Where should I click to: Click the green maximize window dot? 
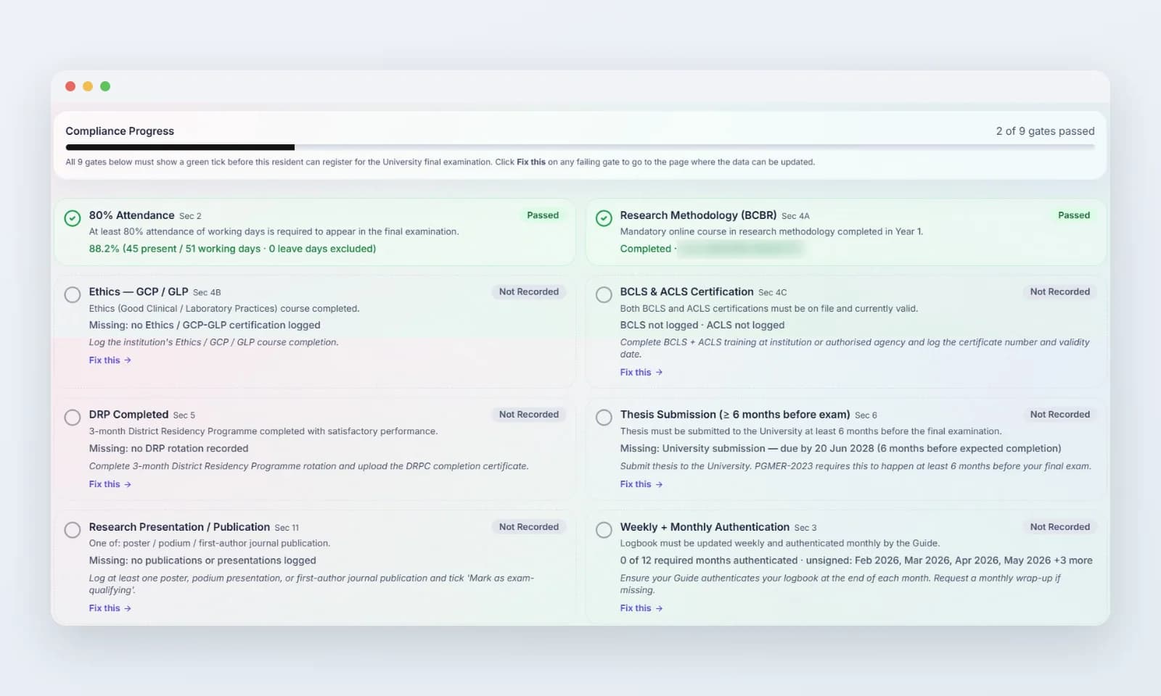click(105, 86)
